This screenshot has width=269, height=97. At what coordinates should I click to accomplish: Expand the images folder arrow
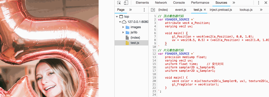click(x=123, y=27)
